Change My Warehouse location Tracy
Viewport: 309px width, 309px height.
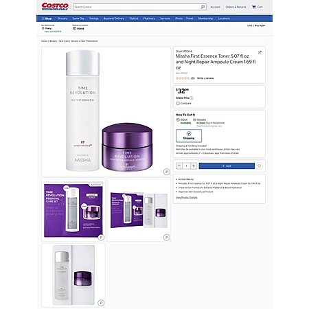(48, 28)
